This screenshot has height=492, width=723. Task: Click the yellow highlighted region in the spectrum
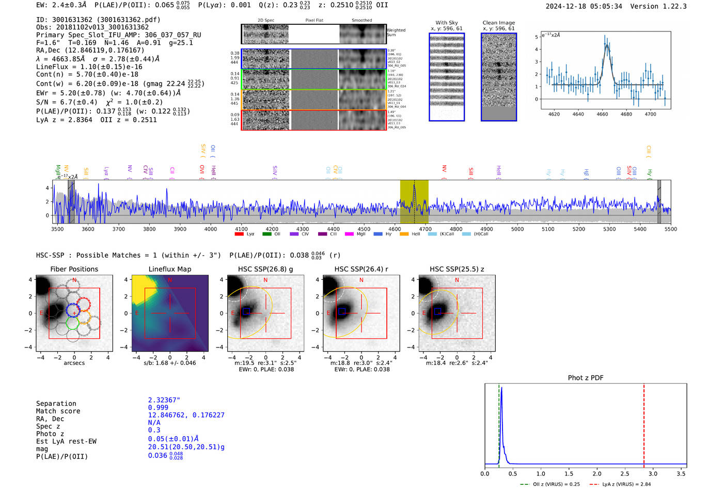tap(414, 201)
